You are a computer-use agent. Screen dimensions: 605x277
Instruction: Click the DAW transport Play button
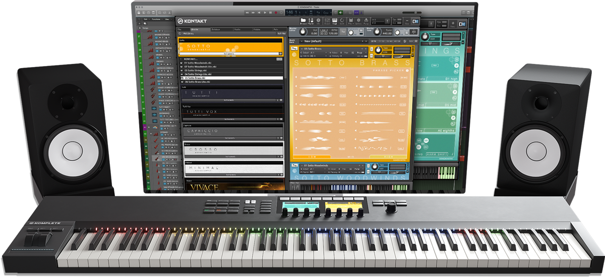click(x=265, y=13)
